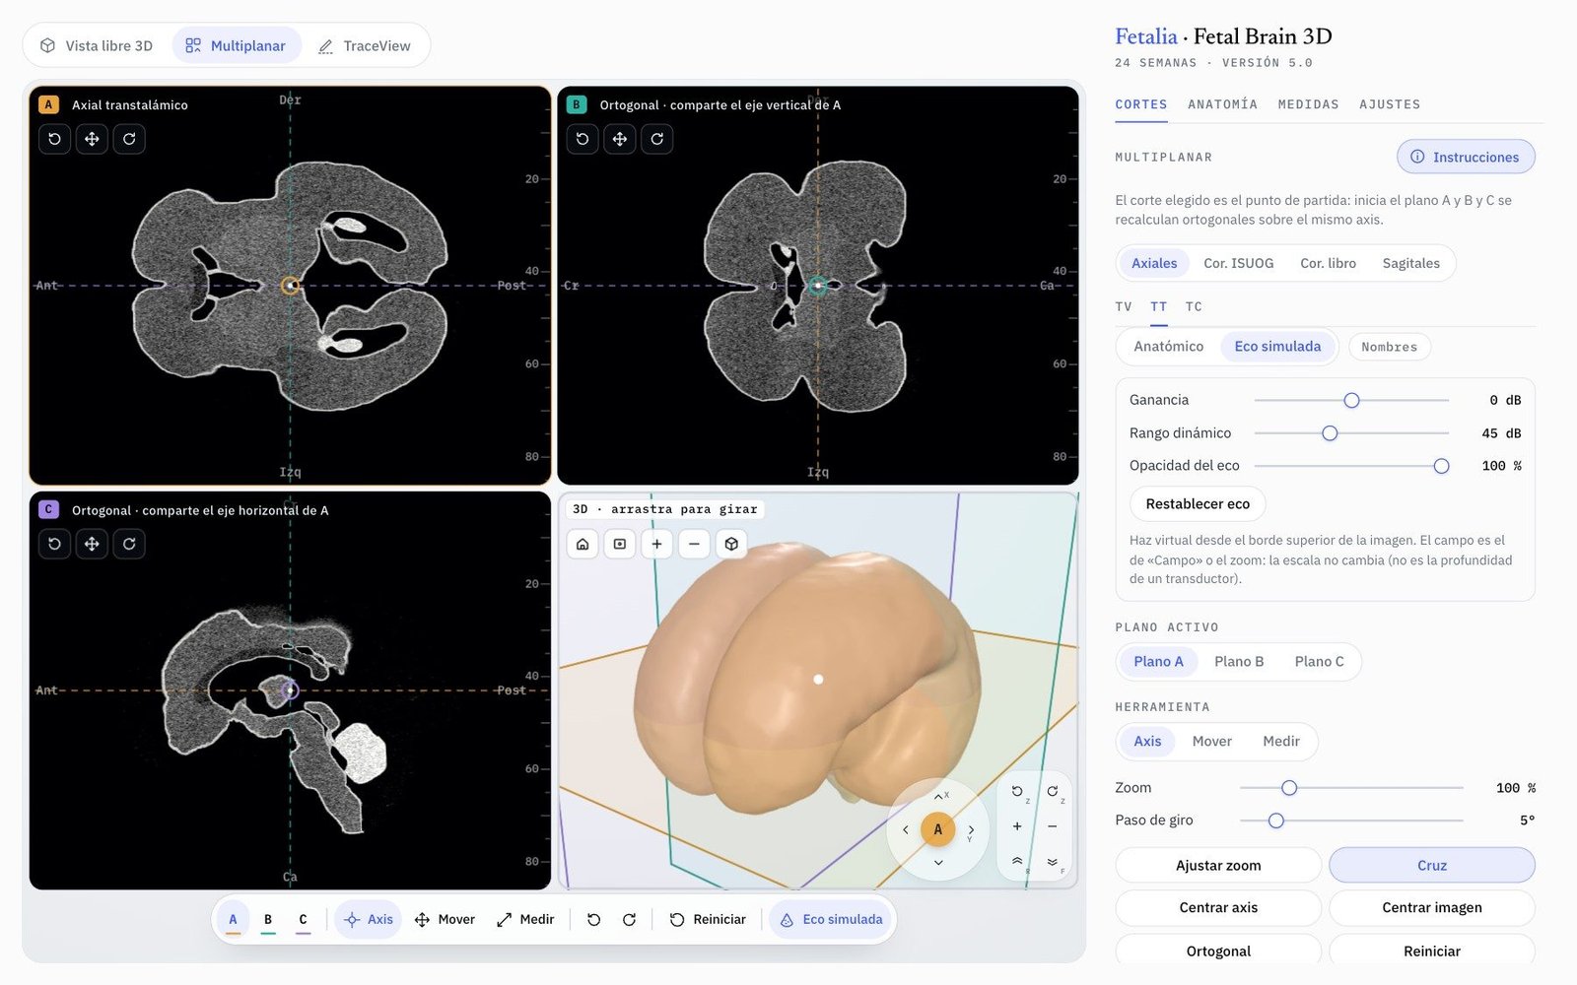Adjust the Rango dinámico slider handle

pyautogui.click(x=1330, y=433)
